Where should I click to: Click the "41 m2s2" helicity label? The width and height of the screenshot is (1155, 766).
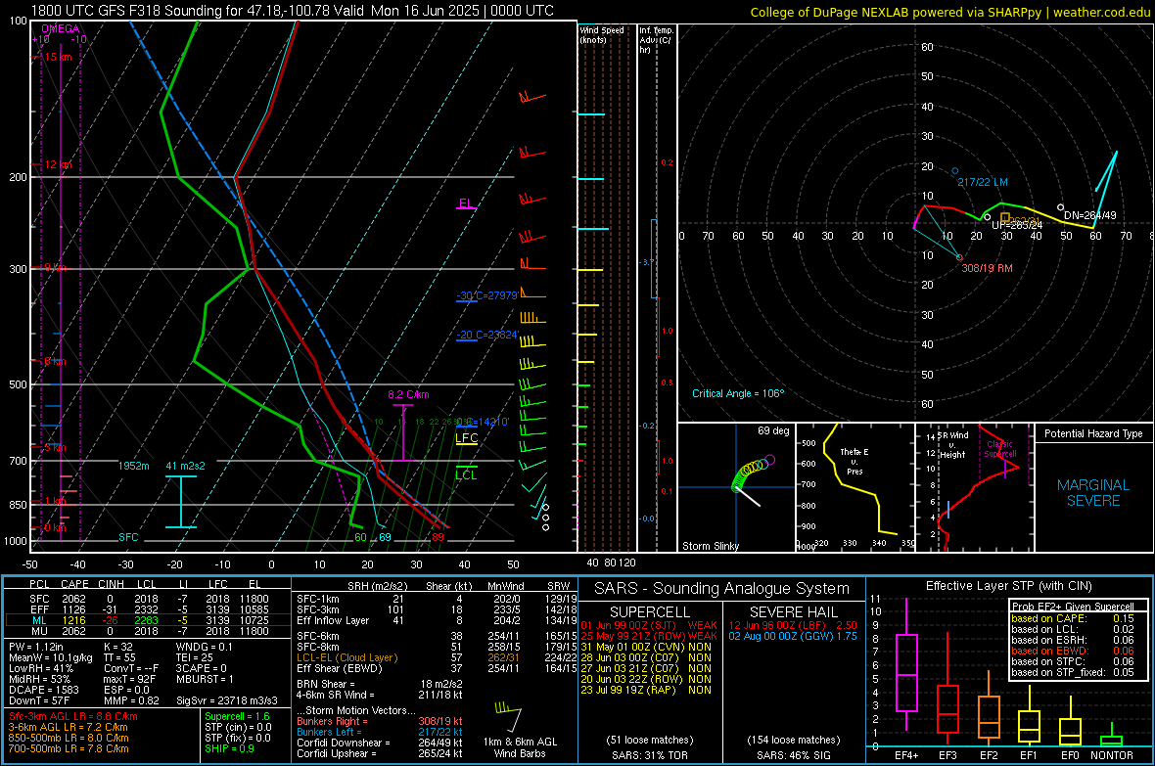(x=185, y=466)
